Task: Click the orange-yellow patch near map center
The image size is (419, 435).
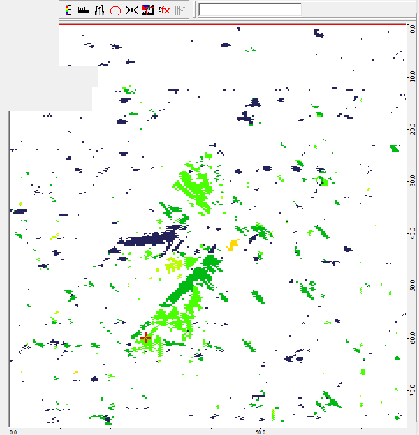Action: tap(233, 244)
